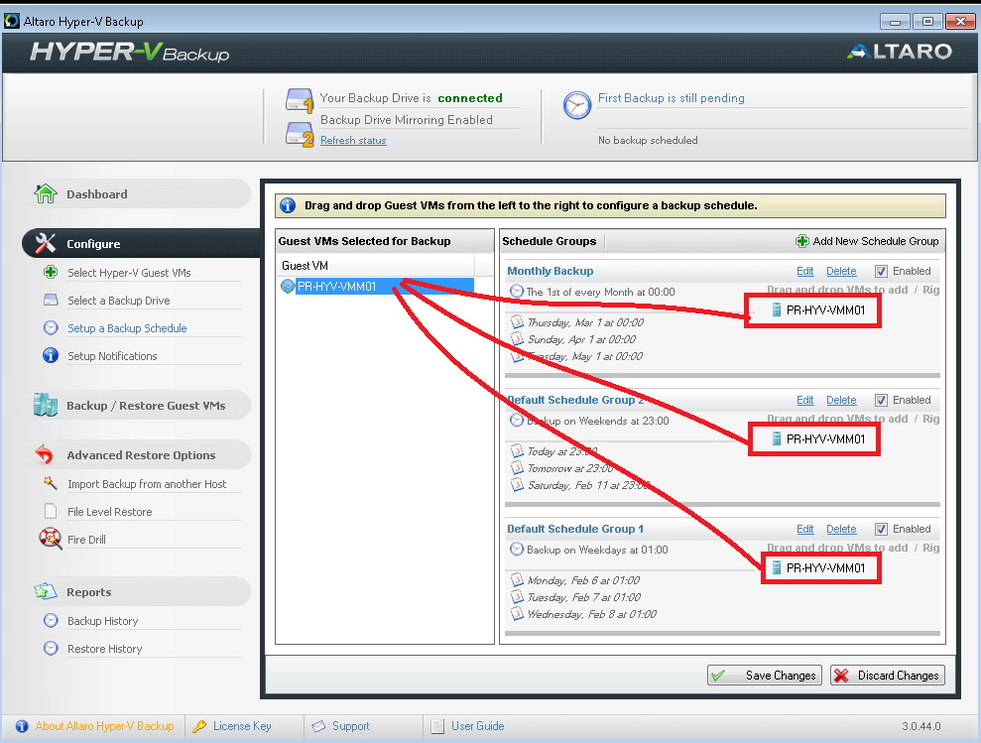This screenshot has width=981, height=743.
Task: Go to Setup a Backup Schedule
Action: coord(127,328)
